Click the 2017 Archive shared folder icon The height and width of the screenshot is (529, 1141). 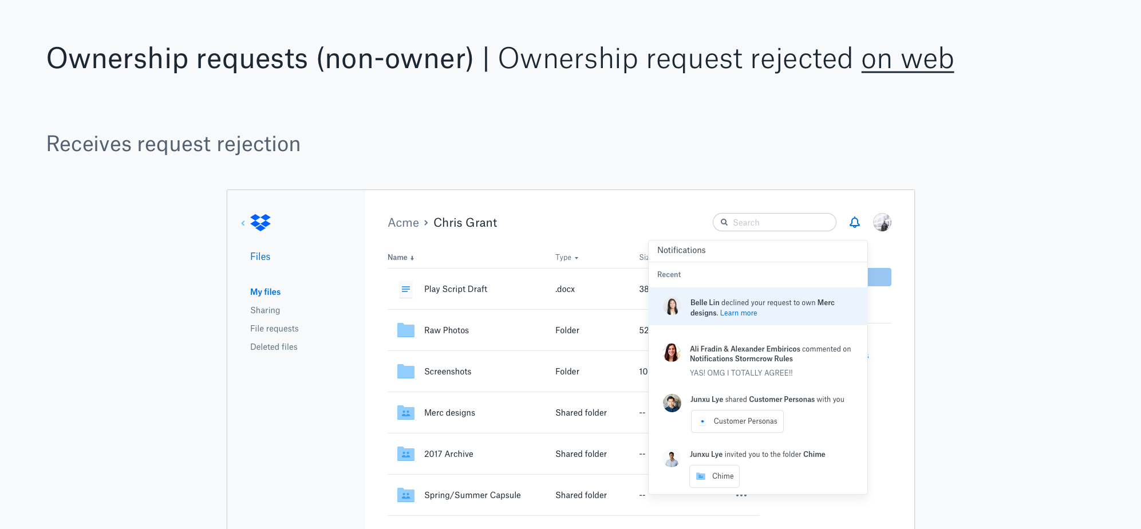click(x=405, y=453)
